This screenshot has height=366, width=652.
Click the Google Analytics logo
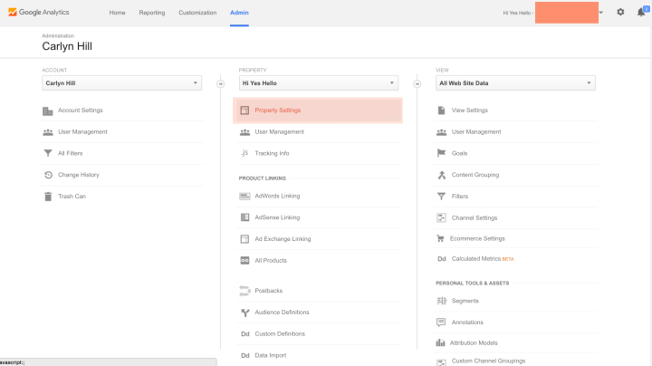tap(39, 12)
